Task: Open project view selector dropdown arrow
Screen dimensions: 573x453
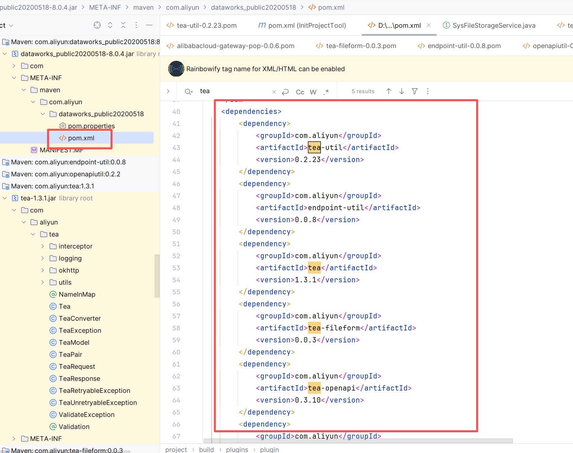Action: coord(11,25)
